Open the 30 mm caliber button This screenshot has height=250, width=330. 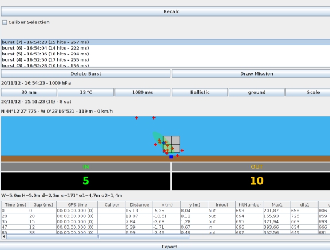[x=29, y=92]
